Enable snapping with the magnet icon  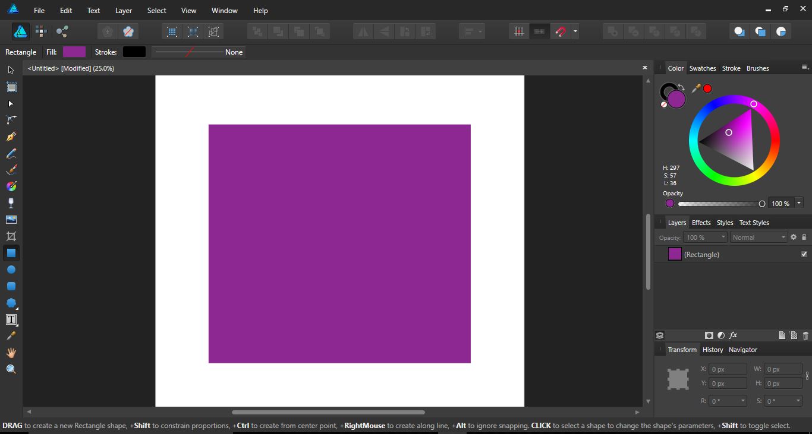[x=559, y=31]
